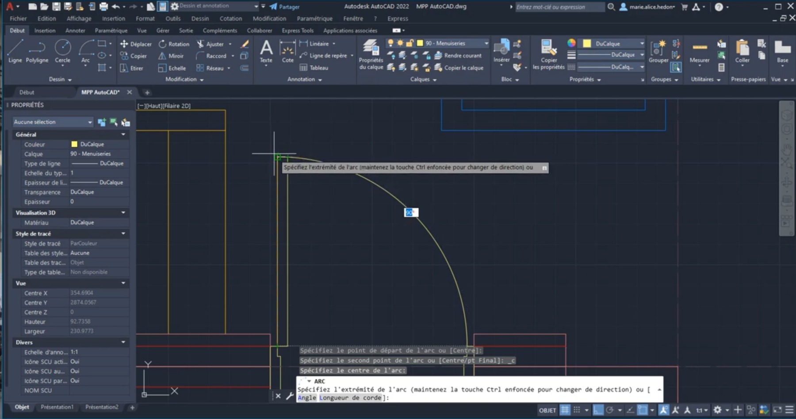Click the yellow layer color swatch
This screenshot has height=419, width=796.
pos(420,43)
